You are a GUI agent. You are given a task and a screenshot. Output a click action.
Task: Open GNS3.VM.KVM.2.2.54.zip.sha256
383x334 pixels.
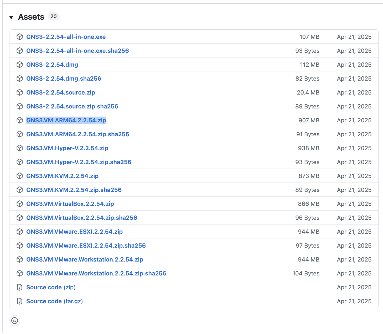click(74, 190)
